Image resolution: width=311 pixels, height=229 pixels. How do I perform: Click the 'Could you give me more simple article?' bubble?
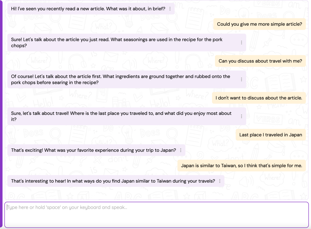[259, 24]
